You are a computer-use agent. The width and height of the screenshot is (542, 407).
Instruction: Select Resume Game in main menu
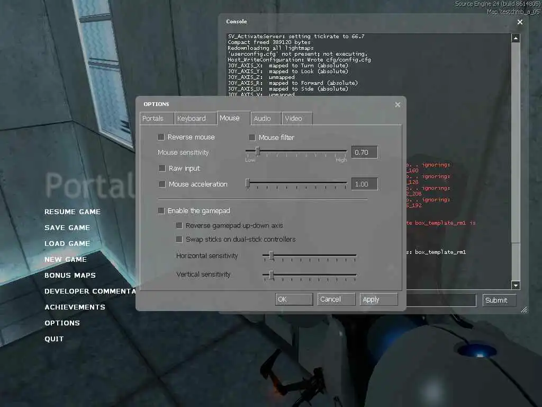coord(73,212)
